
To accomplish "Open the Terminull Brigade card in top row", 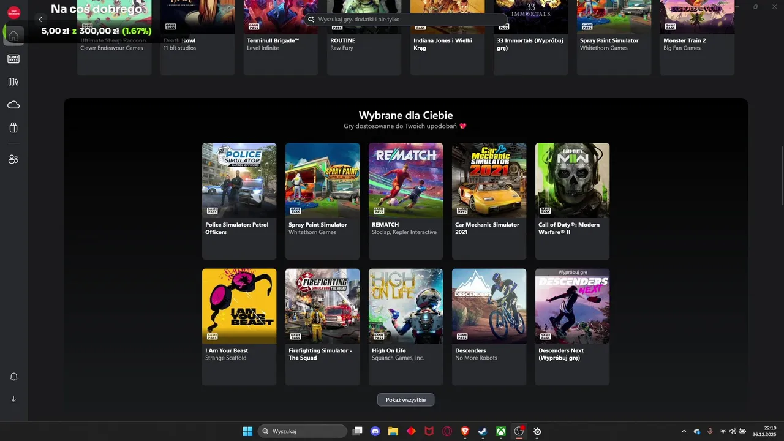I will [281, 38].
